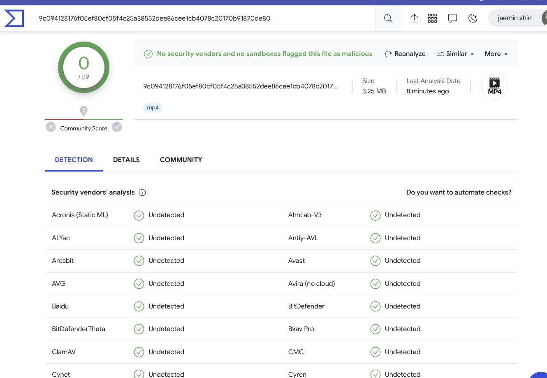Click the ClamAV undetected check icon

pyautogui.click(x=139, y=352)
